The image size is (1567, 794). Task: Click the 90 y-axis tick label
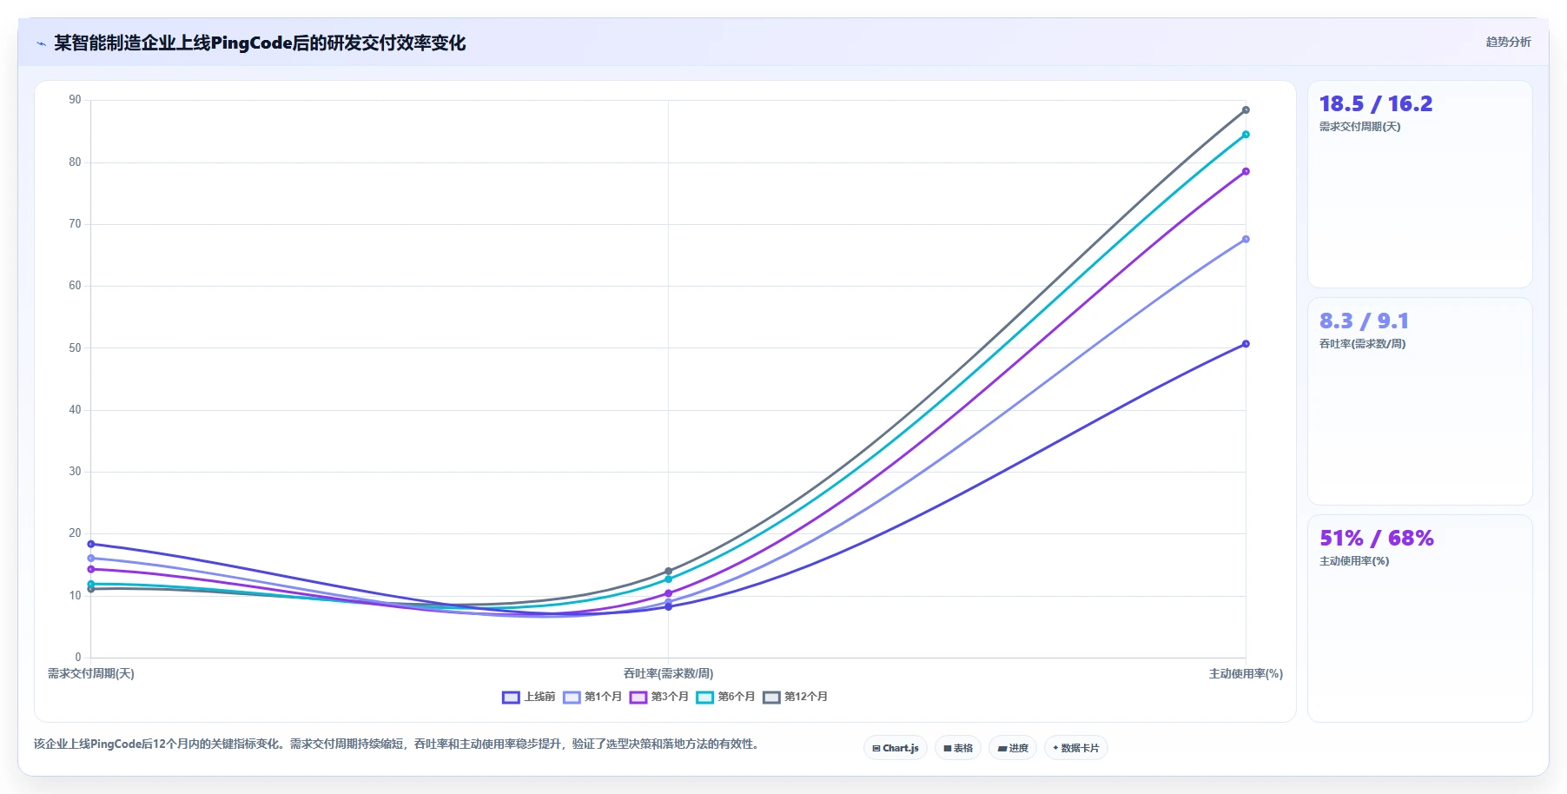pos(75,100)
